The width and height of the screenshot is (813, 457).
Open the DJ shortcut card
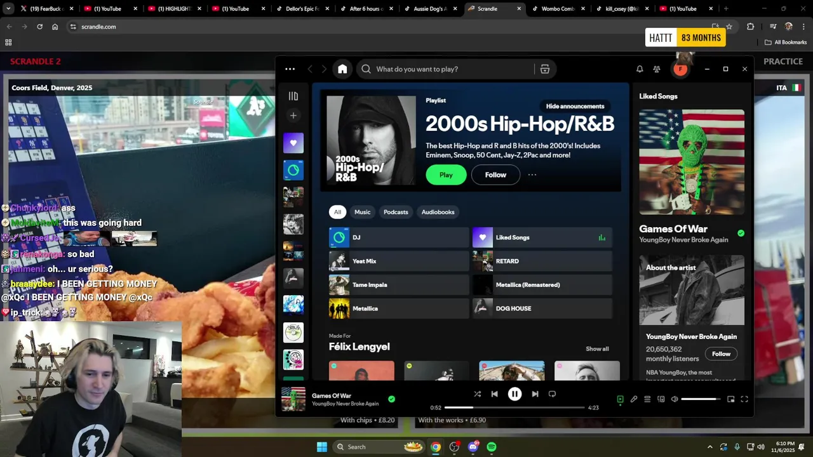click(x=399, y=237)
